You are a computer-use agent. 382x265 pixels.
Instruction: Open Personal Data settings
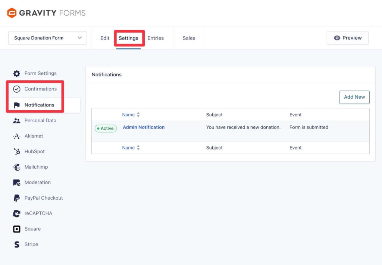coord(40,121)
